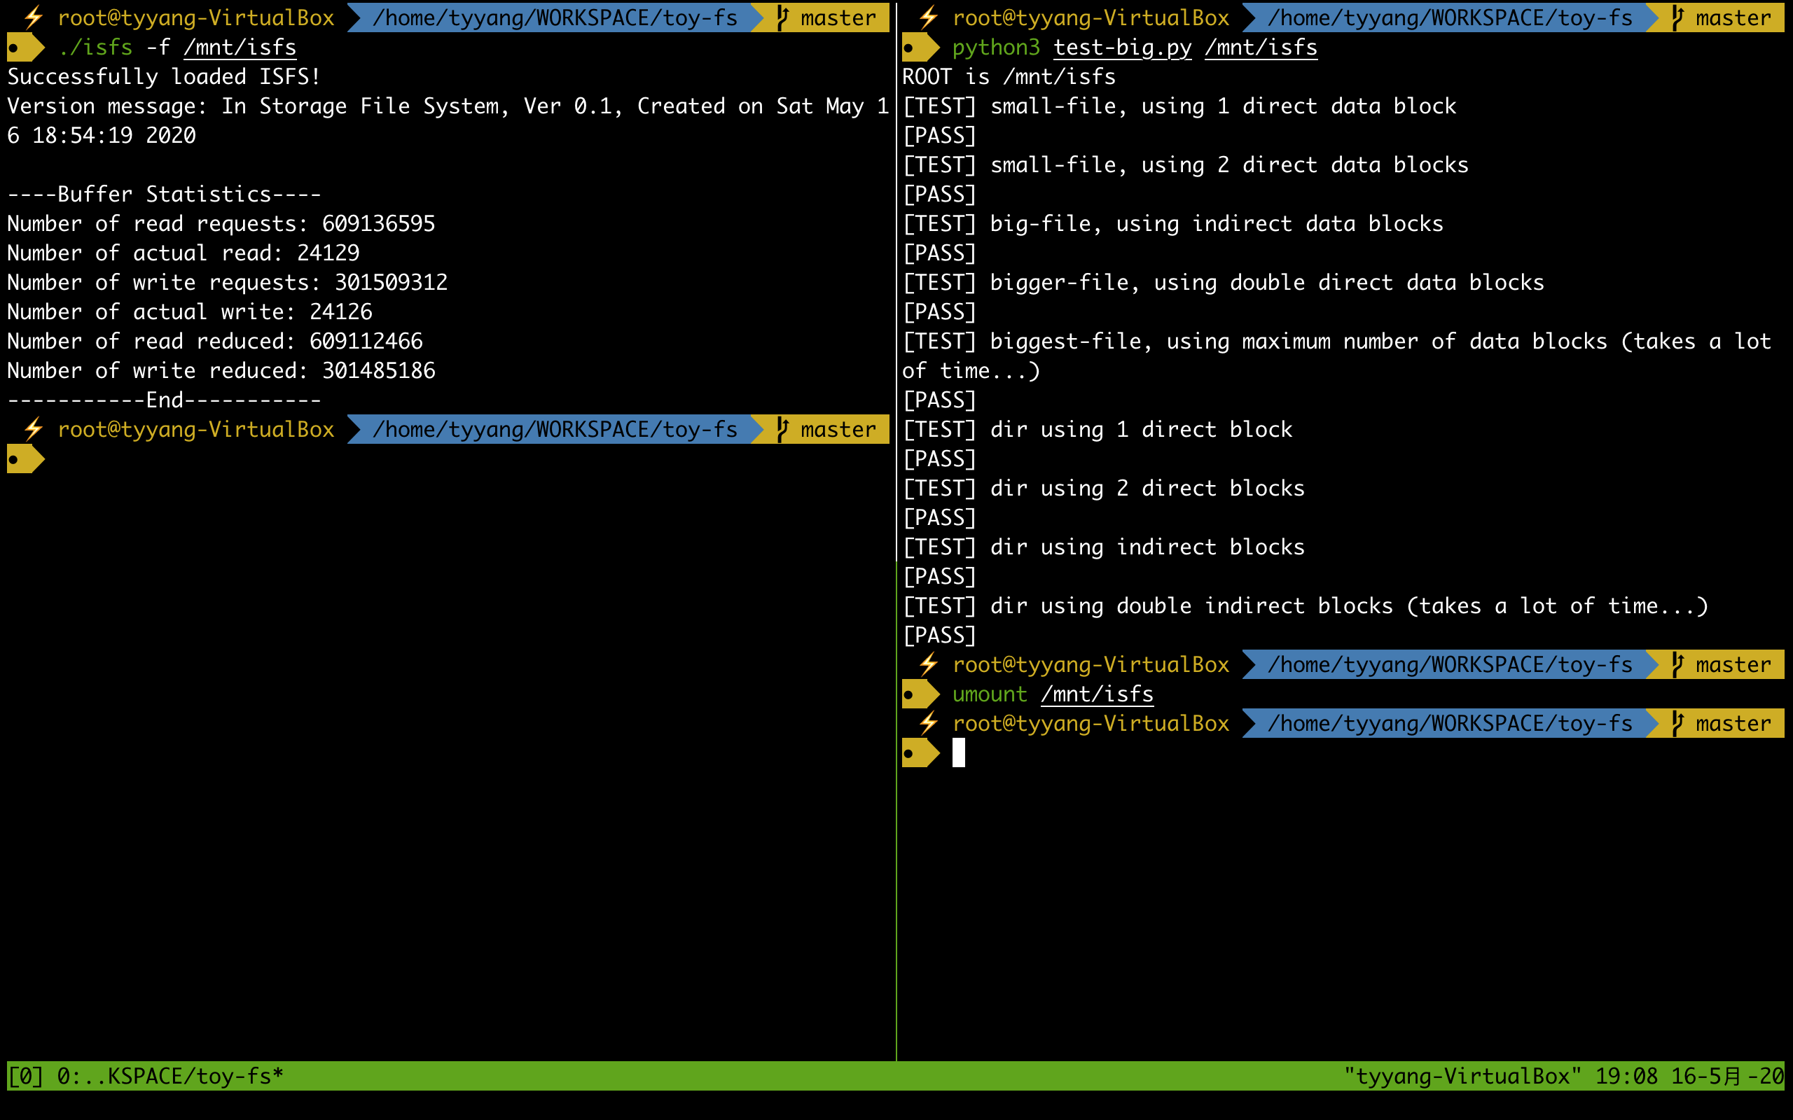1793x1120 pixels.
Task: Click the git branch icon beside master in top-left prompt
Action: [782, 17]
